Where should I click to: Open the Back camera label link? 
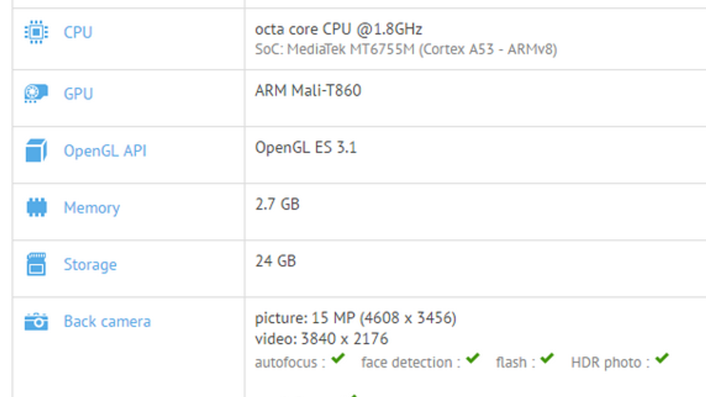(107, 322)
